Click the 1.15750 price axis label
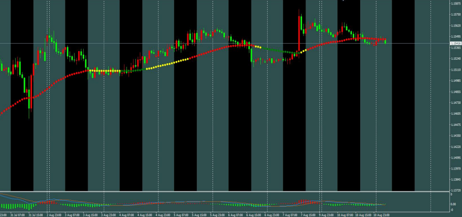462x217 pixels. pyautogui.click(x=456, y=14)
